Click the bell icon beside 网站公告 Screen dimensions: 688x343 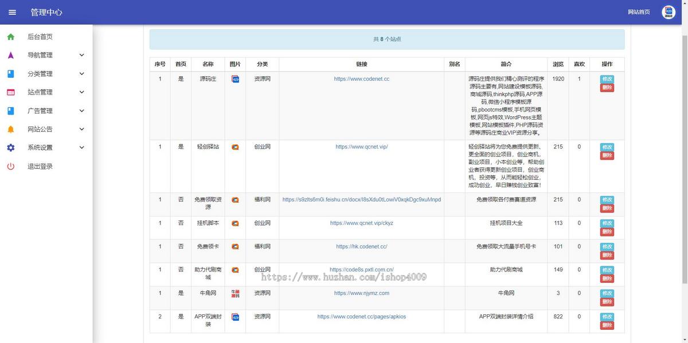(10, 129)
